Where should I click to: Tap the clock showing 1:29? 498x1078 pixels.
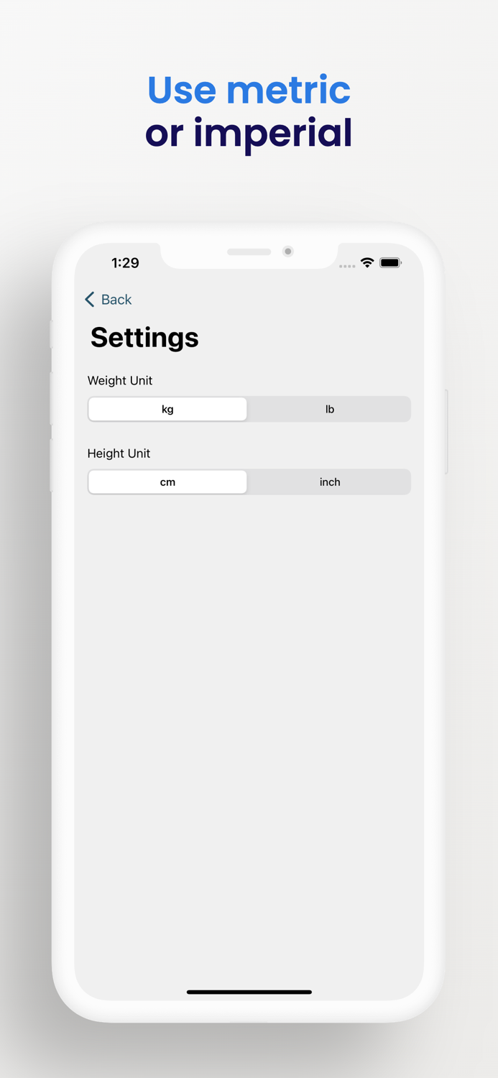coord(126,263)
